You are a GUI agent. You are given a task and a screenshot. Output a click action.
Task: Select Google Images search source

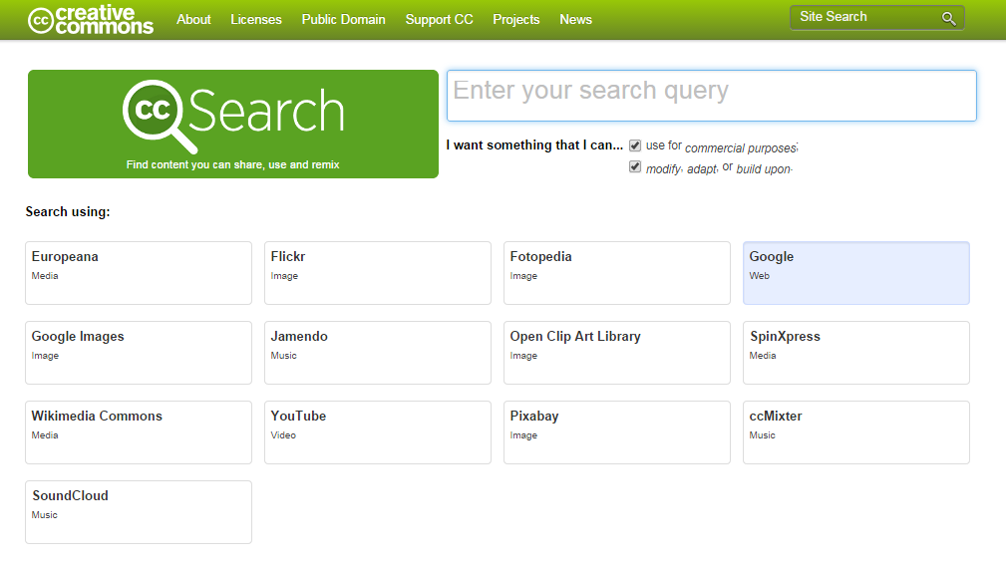pyautogui.click(x=138, y=352)
